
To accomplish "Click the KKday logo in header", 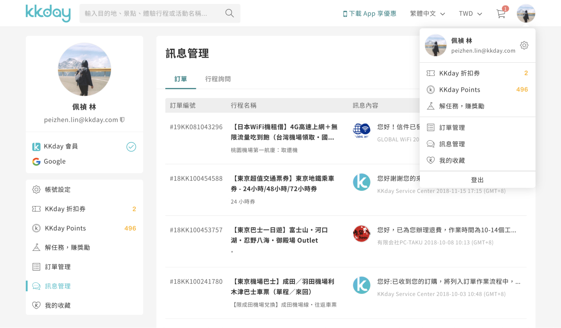I will pos(48,13).
